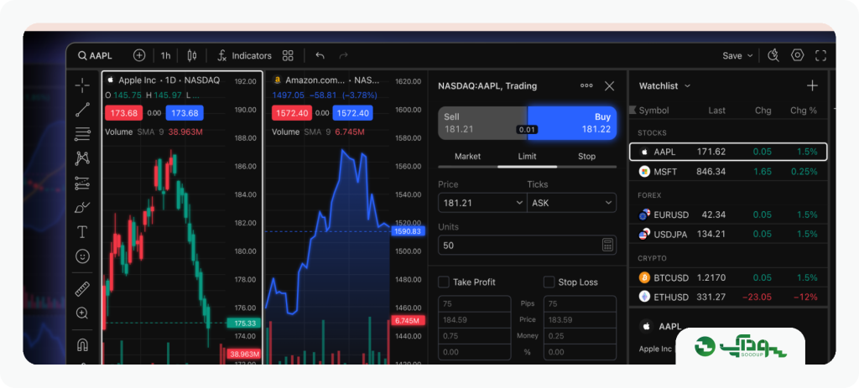The height and width of the screenshot is (388, 859).
Task: Toggle the magnet snap mode
Action: [x=82, y=345]
